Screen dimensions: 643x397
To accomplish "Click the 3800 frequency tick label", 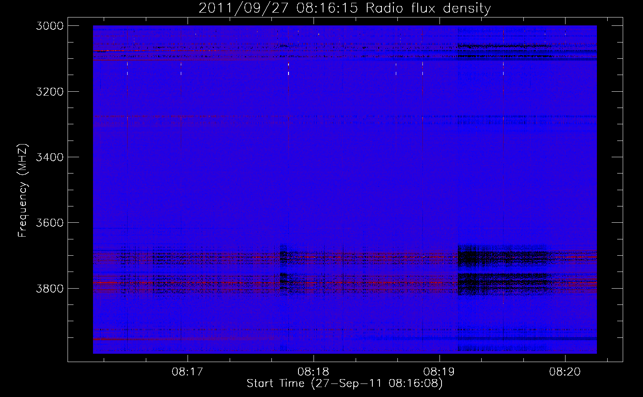I will pyautogui.click(x=50, y=288).
